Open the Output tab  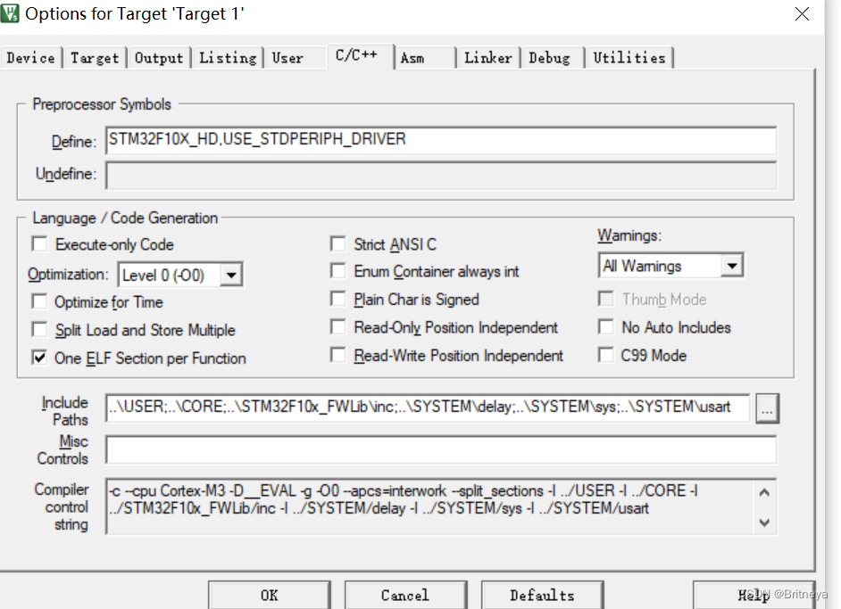click(159, 58)
